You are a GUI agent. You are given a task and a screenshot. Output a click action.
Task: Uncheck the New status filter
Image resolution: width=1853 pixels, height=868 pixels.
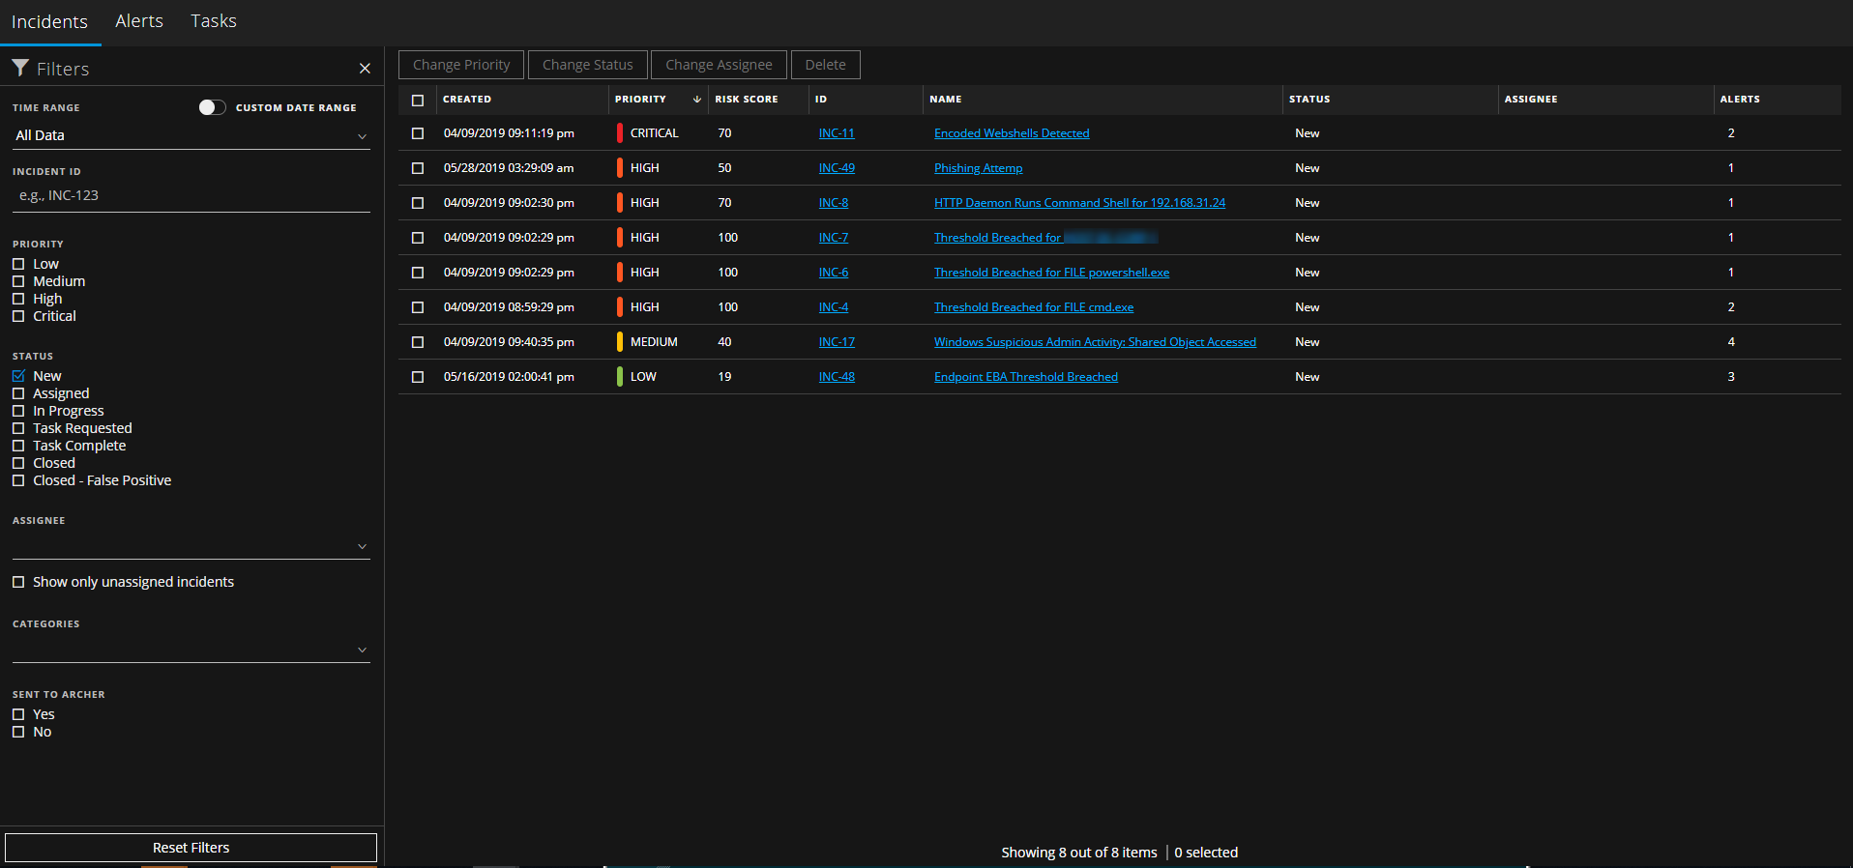[x=18, y=376]
